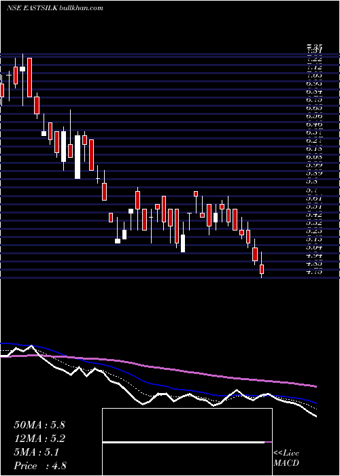Open the bullkhan.com watermark link text
The image size is (340, 476).
pyautogui.click(x=82, y=8)
